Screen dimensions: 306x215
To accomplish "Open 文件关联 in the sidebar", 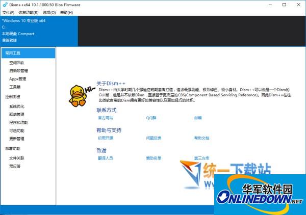I will point(17,158).
